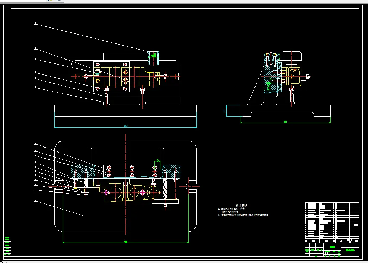Screen dimensions: 368x263
Task: Select note line numbered 2 under 技术要求
Action: pyautogui.click(x=228, y=212)
